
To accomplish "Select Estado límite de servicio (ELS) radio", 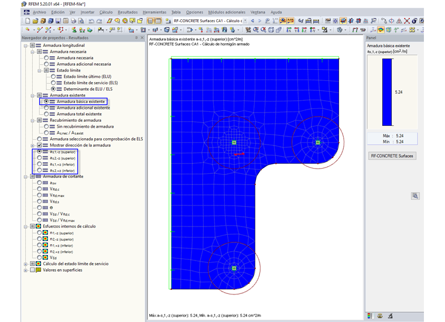I will 53,83.
